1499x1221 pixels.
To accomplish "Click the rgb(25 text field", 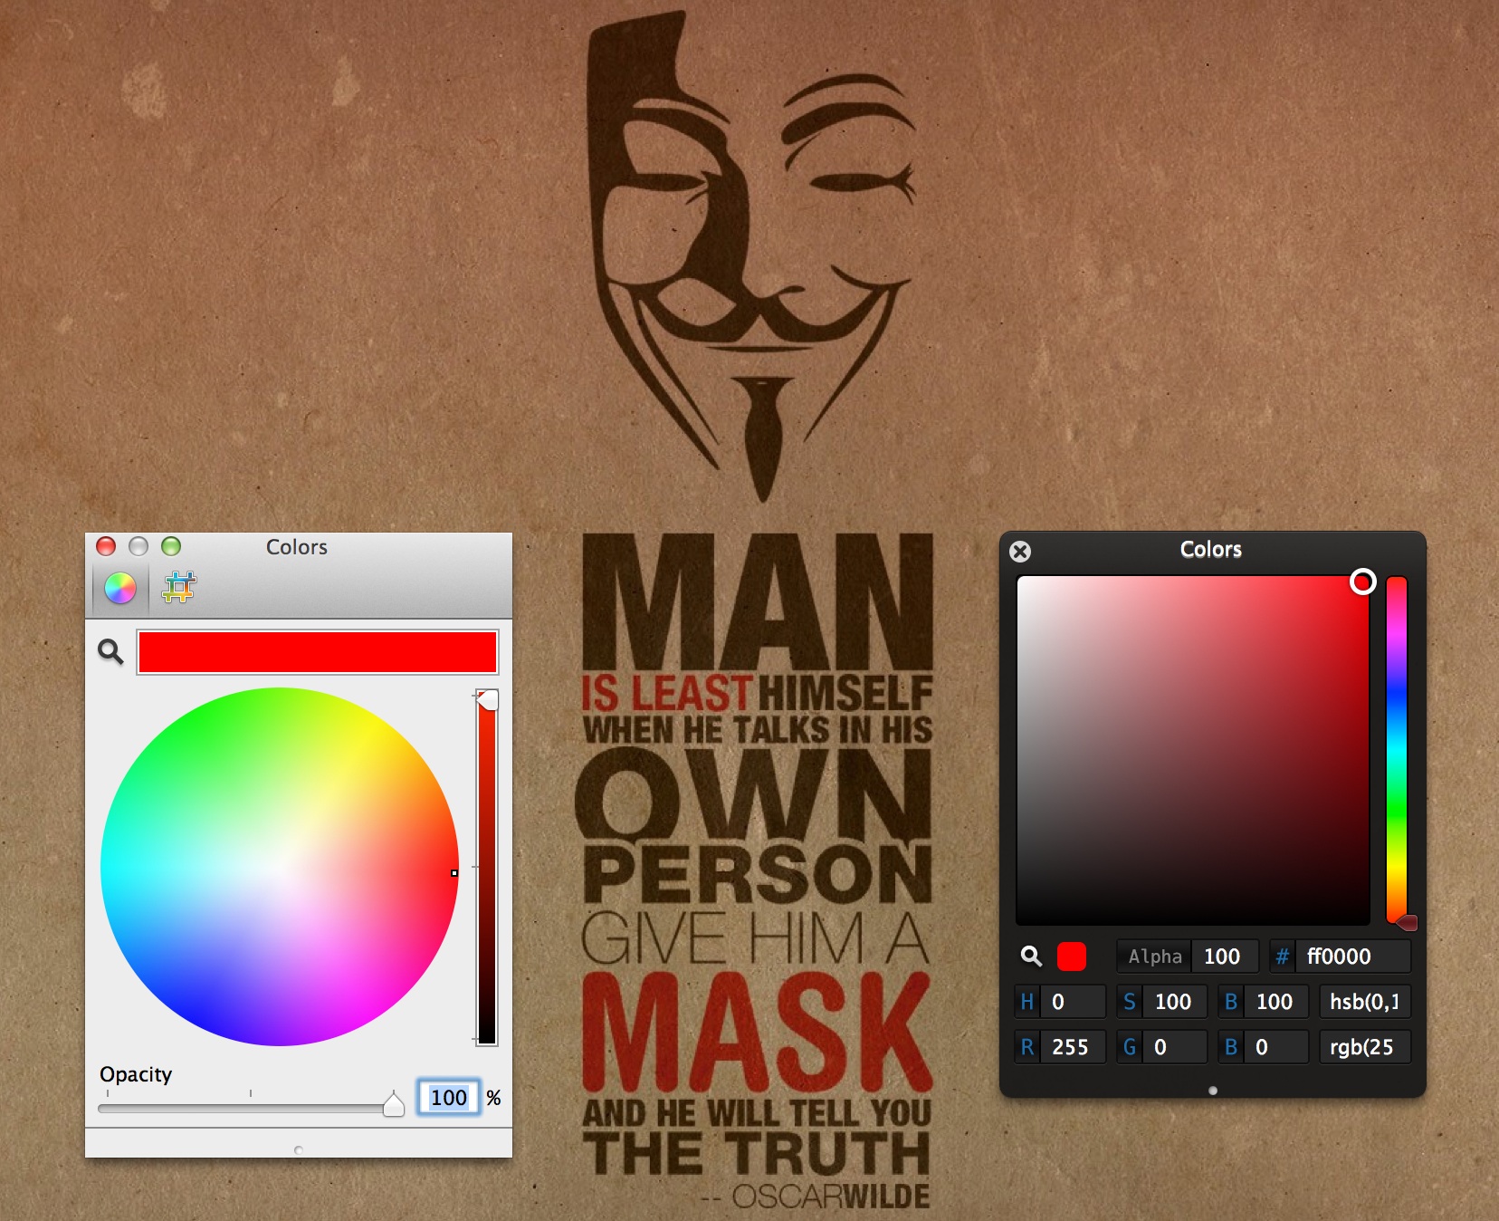I will [1365, 1047].
